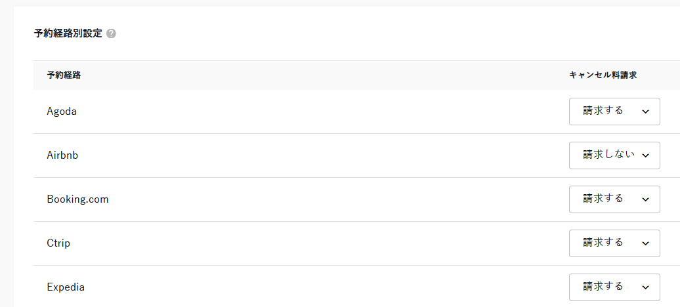
Task: Open the Ctrip cancellation fee dropdown
Action: (614, 243)
